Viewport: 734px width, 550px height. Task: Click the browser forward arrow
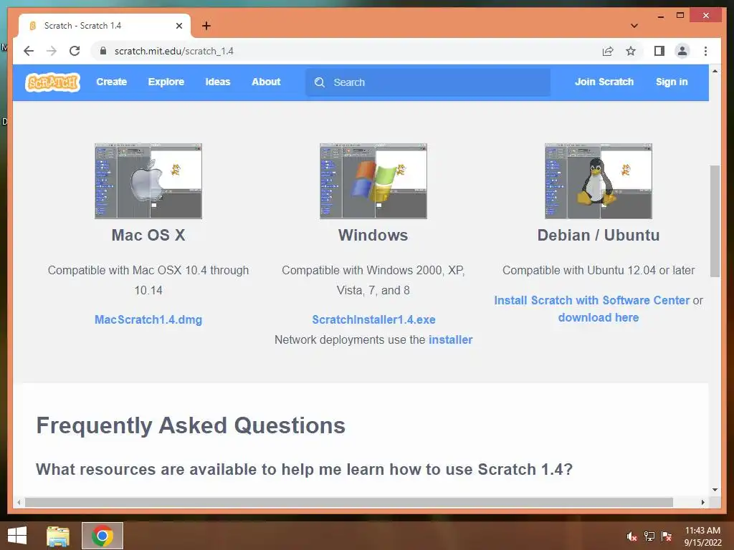pos(52,51)
